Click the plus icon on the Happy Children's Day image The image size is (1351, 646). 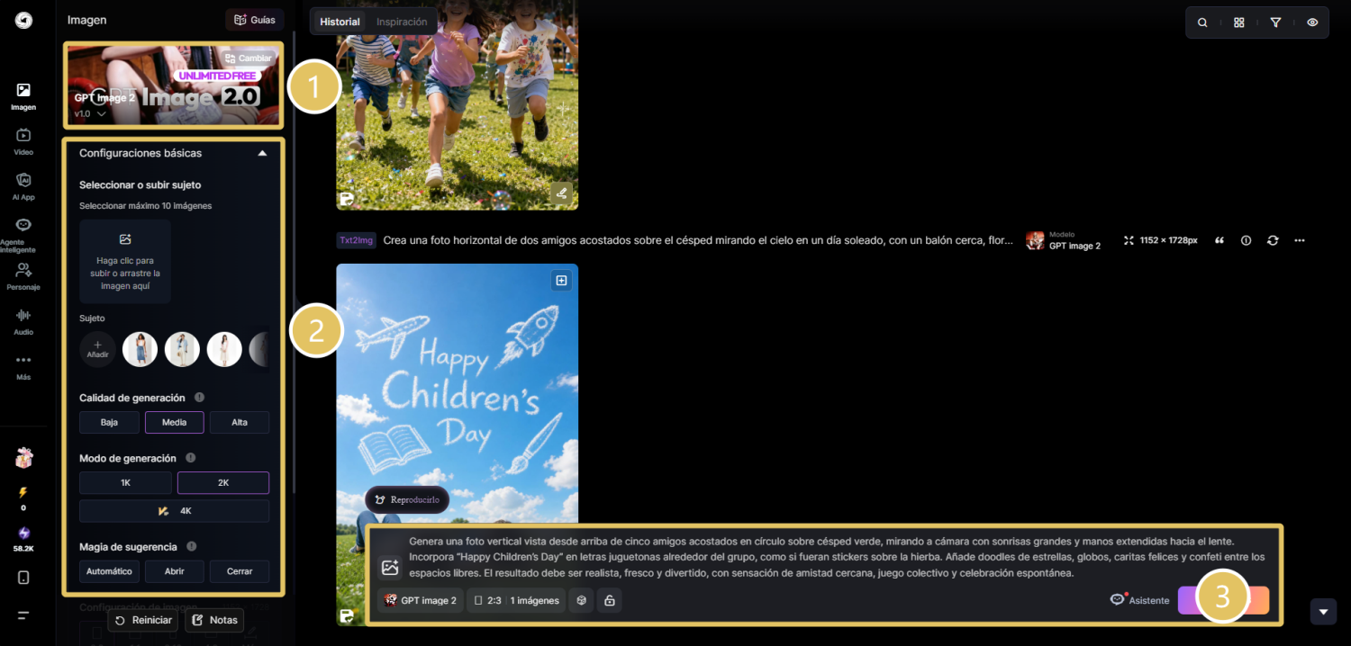(561, 281)
